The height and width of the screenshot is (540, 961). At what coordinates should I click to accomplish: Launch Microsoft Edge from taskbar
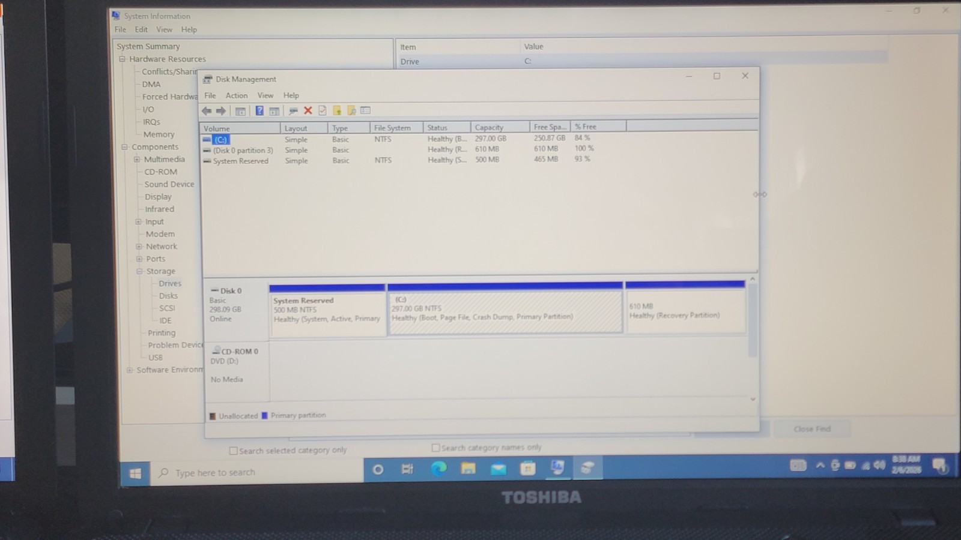(438, 469)
